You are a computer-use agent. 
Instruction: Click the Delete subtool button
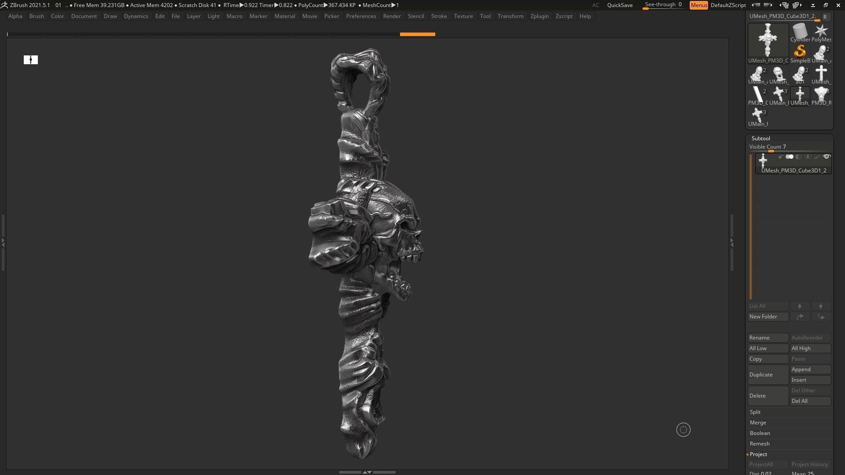768,396
